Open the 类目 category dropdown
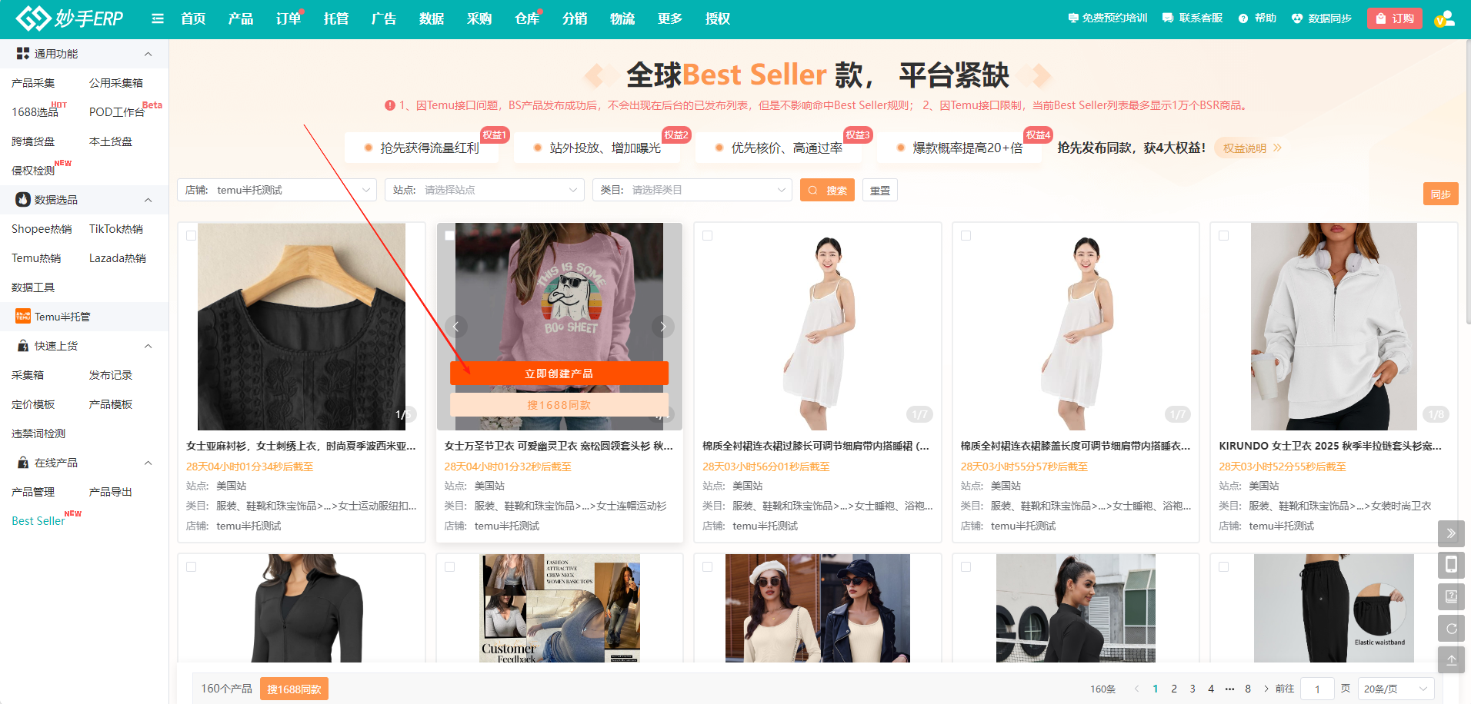The image size is (1471, 704). (x=692, y=190)
